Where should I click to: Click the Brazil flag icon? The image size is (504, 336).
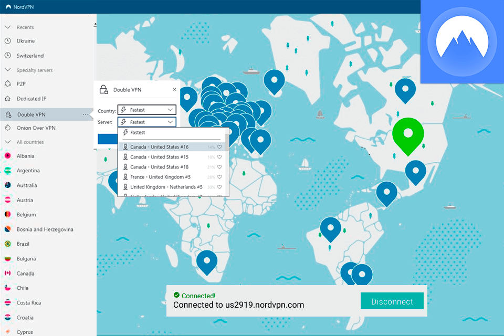(x=8, y=244)
